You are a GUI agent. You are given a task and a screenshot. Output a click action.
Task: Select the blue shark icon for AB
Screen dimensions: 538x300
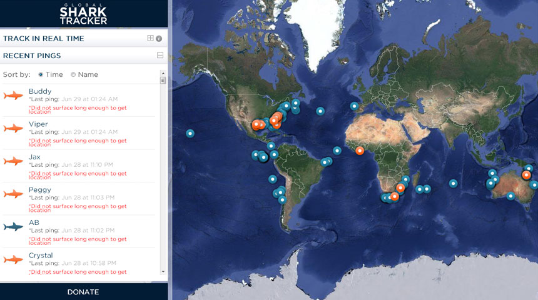13,226
